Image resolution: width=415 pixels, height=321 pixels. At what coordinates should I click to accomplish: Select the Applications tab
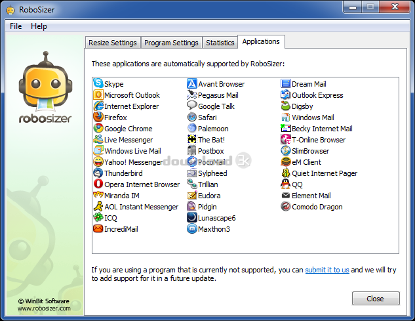tap(261, 41)
